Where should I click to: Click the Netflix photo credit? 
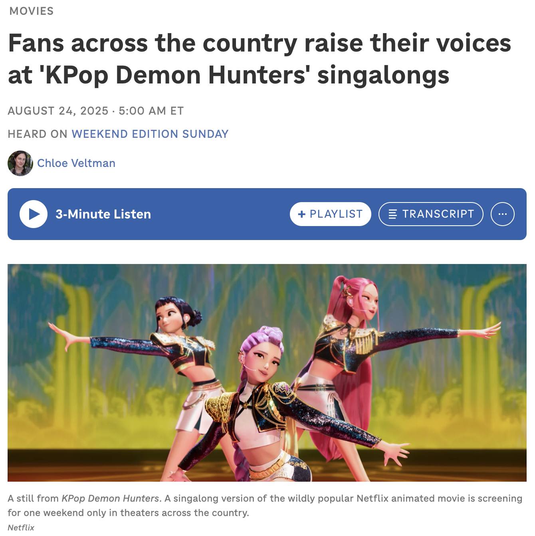(21, 527)
